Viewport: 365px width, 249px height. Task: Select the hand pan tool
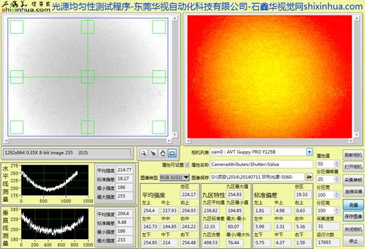163,153
